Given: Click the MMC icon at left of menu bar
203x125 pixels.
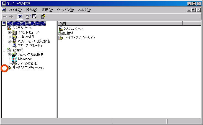Looking at the screenshot, I should click(x=4, y=10).
